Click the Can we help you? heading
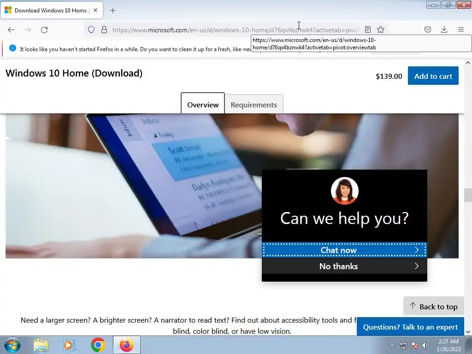The height and width of the screenshot is (354, 472). 344,218
